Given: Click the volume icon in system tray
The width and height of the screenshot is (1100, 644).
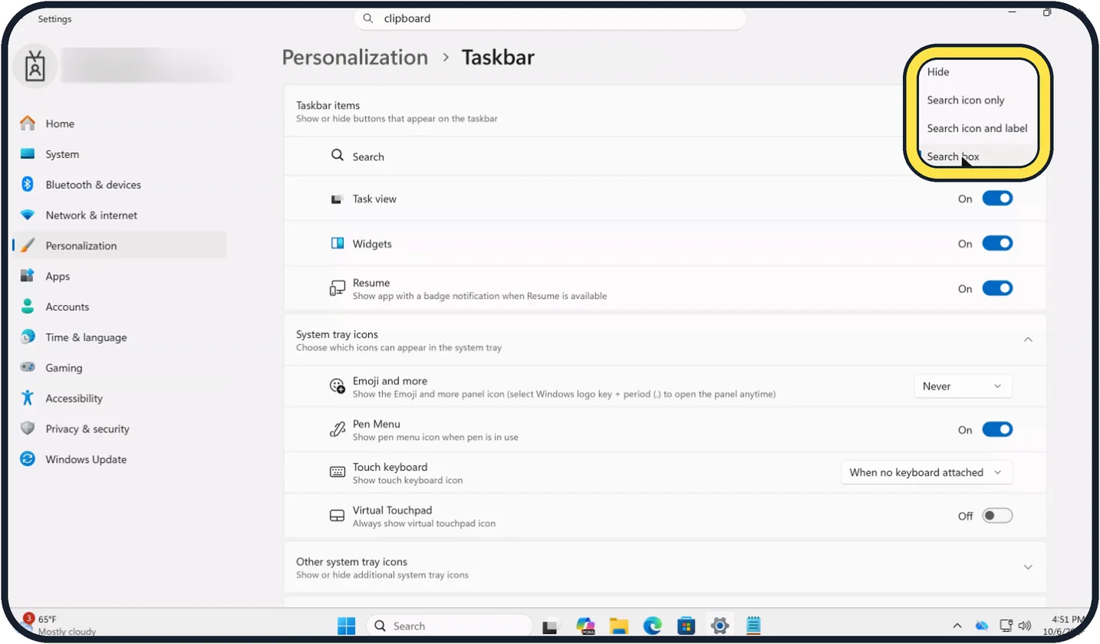Looking at the screenshot, I should click(1026, 626).
